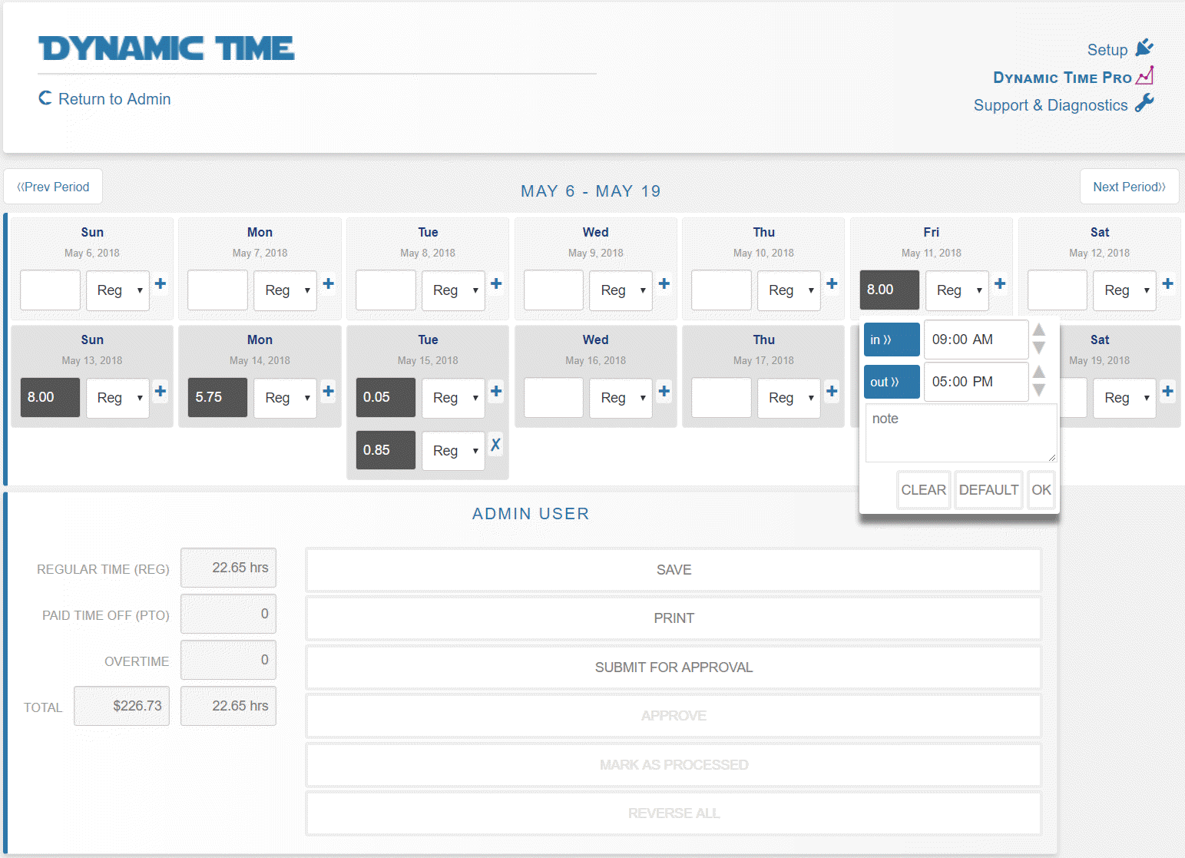
Task: Open Reg type dropdown for Sun May 6
Action: [x=118, y=290]
